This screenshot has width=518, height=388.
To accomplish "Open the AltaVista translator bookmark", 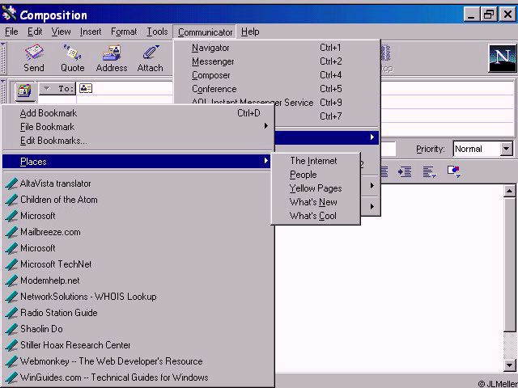I will 138,183.
